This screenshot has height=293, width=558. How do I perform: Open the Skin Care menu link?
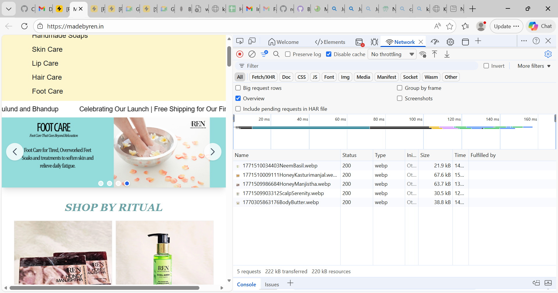pos(47,49)
